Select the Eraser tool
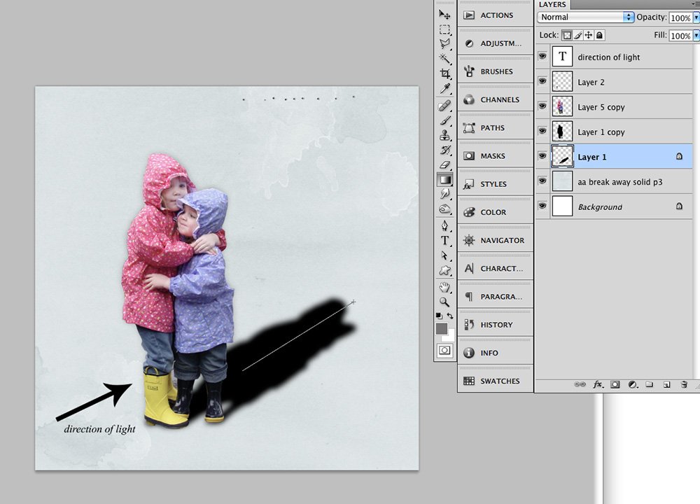700x504 pixels. 444,164
